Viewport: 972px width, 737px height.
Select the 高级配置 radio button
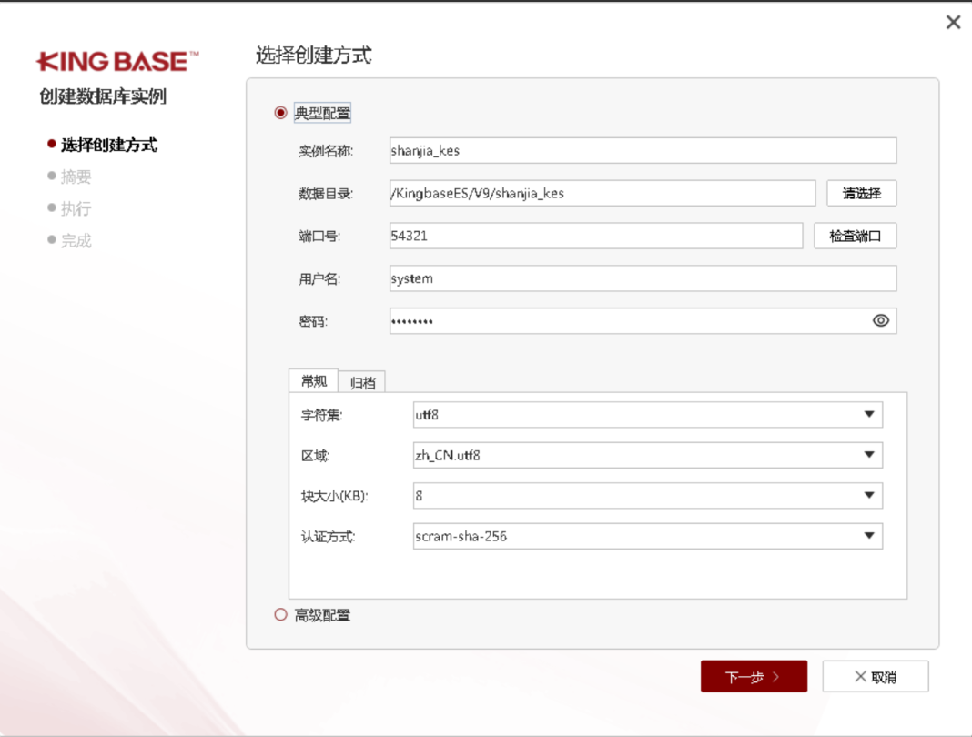pos(281,615)
